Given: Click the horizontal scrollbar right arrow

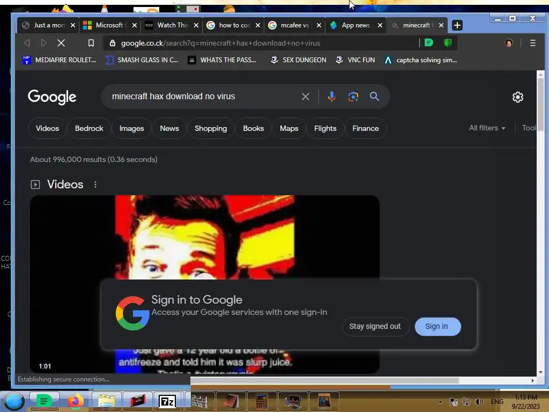Looking at the screenshot, I should point(532,380).
